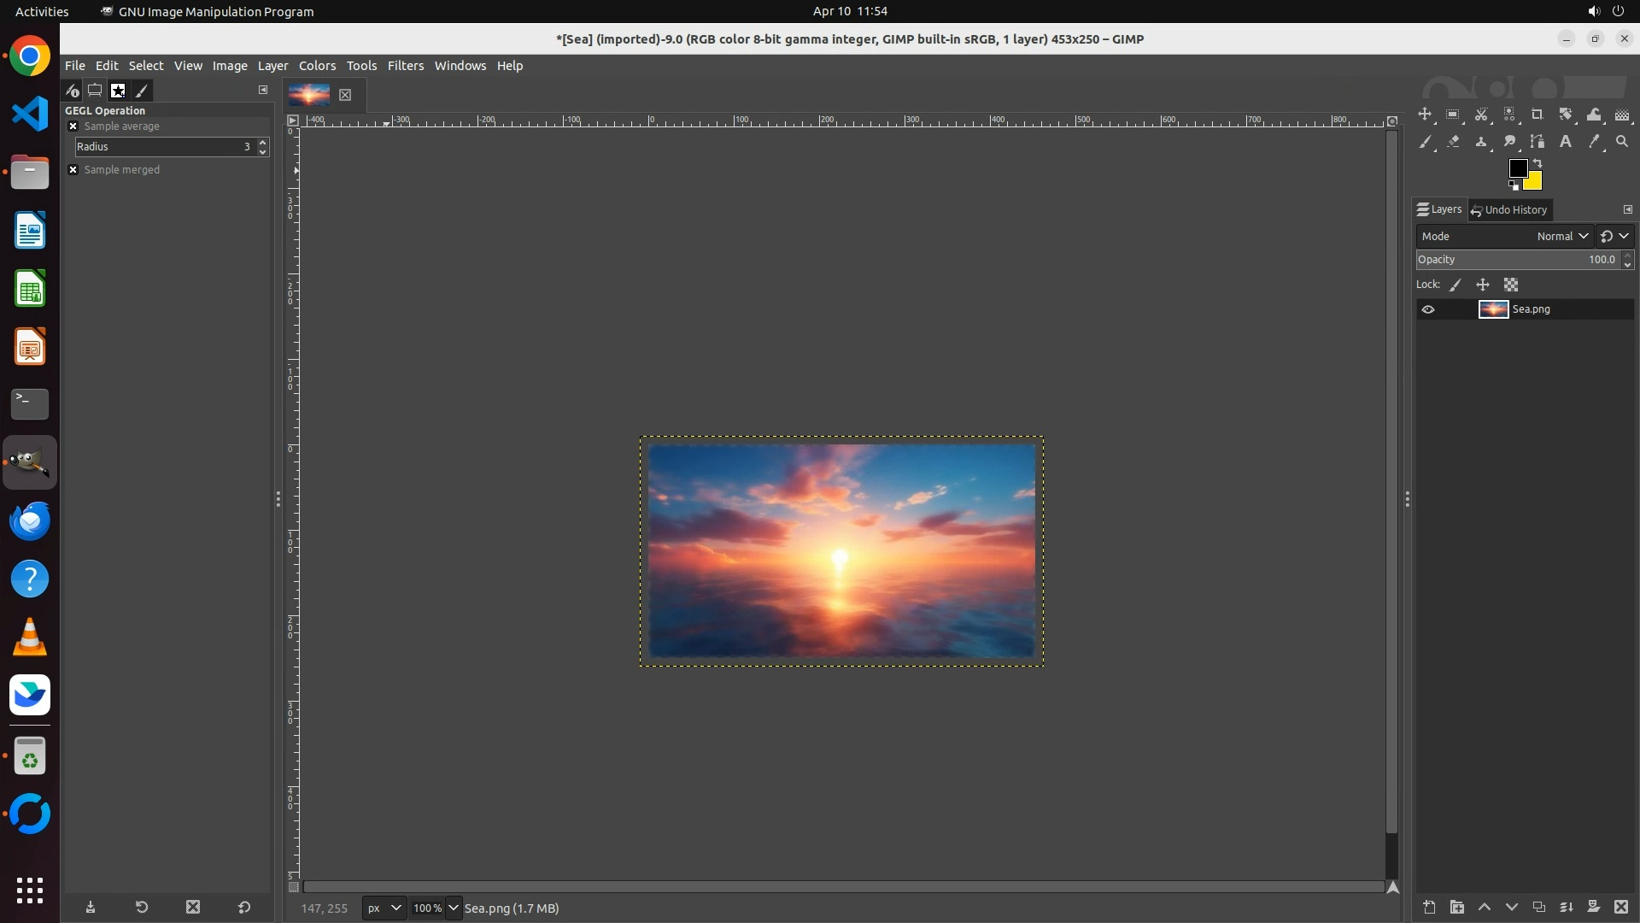
Task: Click the Radius value field
Action: pyautogui.click(x=162, y=147)
